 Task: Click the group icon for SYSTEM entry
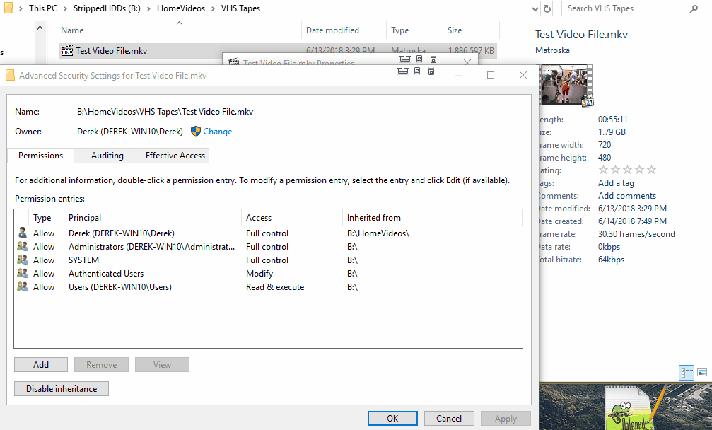(x=23, y=260)
